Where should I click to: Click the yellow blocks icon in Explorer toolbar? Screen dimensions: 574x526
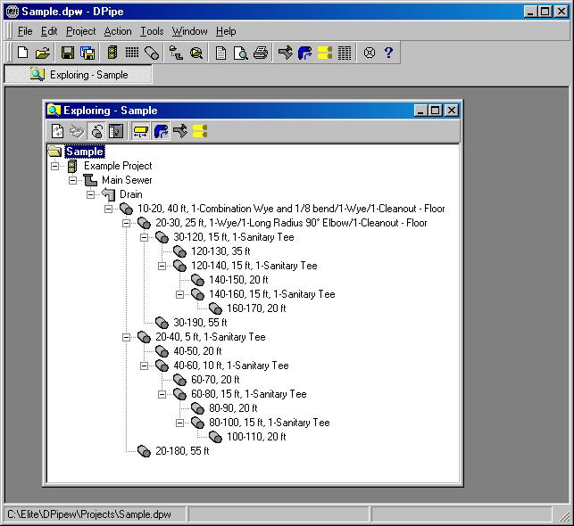[199, 132]
